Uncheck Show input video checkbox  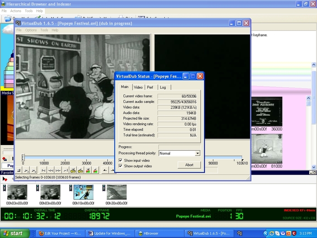[x=120, y=160]
